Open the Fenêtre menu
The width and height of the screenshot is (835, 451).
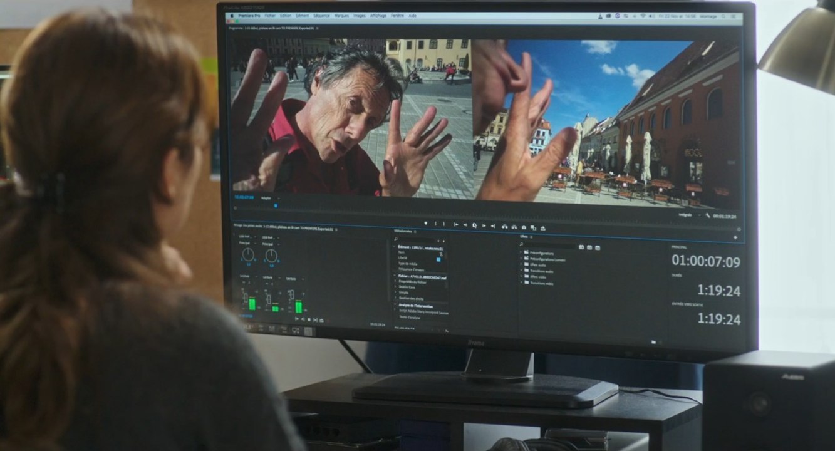coord(397,16)
